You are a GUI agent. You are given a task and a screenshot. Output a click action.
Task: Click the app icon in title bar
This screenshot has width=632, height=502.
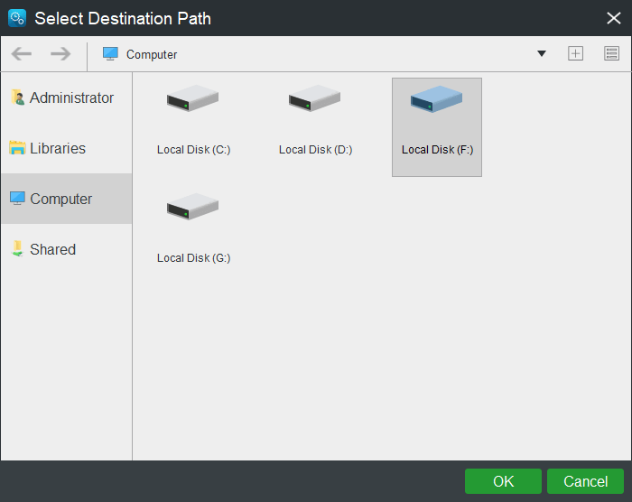[x=17, y=18]
